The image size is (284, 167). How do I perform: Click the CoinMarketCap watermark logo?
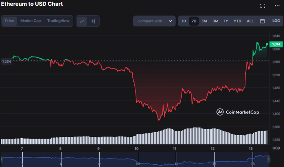click(237, 112)
